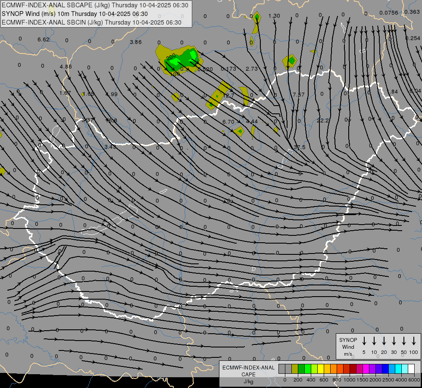Pick the bright magenta swatch in the CAPE colorbar

[366, 369]
